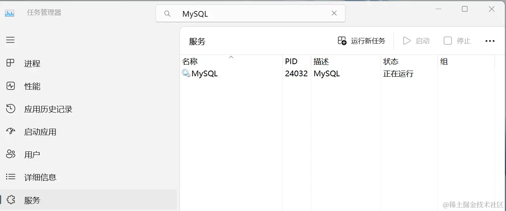Sort by the PID column header
This screenshot has width=506, height=211.
[x=297, y=61]
